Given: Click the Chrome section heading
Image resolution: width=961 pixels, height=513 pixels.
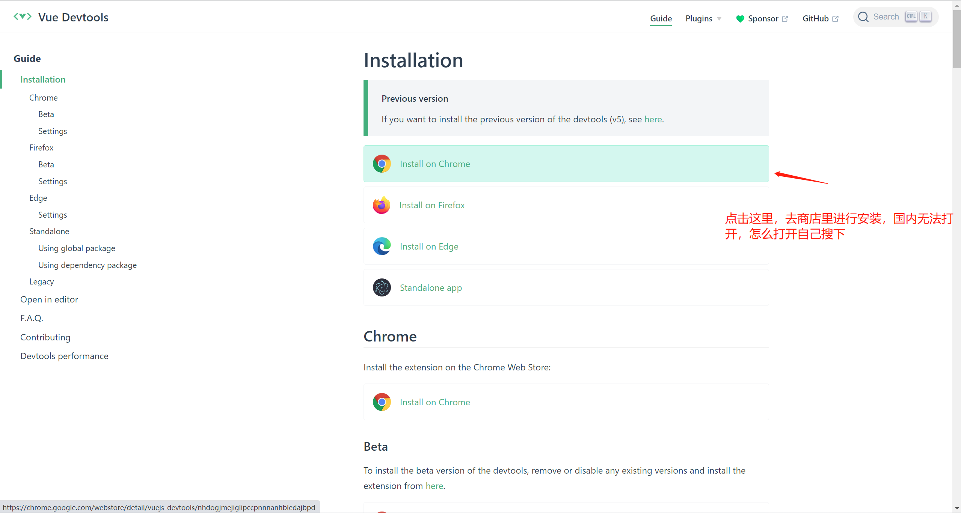Looking at the screenshot, I should click(x=390, y=337).
